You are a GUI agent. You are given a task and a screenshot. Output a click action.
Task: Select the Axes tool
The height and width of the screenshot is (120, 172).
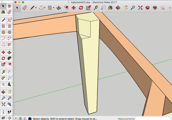pyautogui.click(x=3, y=84)
